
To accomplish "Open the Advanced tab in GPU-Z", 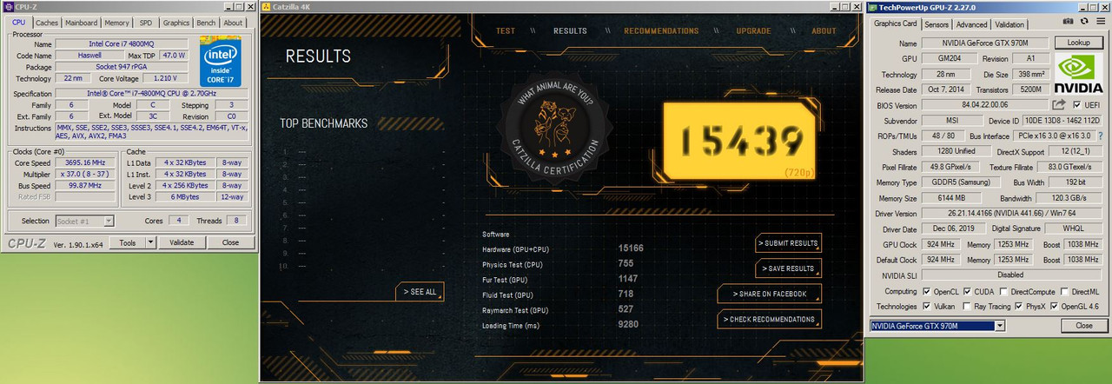I will tap(971, 24).
